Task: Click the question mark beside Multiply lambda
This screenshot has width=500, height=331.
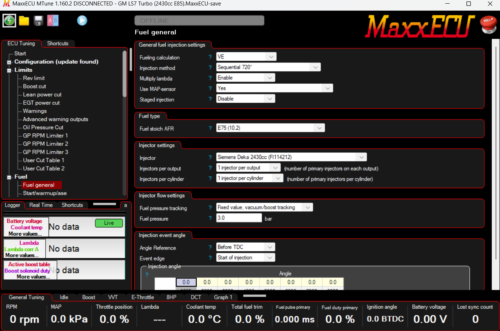Action: coord(210,78)
